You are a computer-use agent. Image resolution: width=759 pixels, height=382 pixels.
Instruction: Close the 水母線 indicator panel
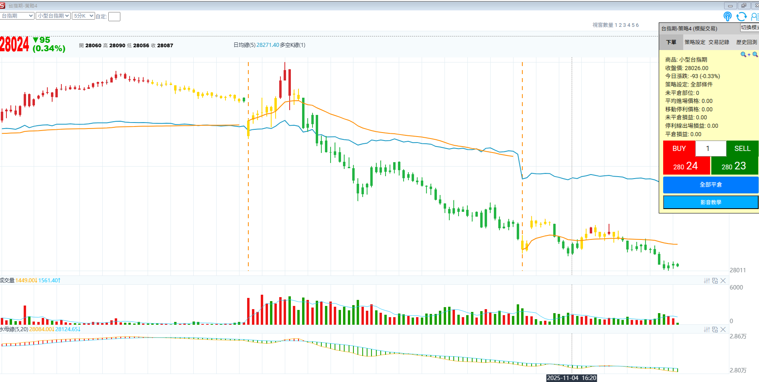(x=723, y=330)
